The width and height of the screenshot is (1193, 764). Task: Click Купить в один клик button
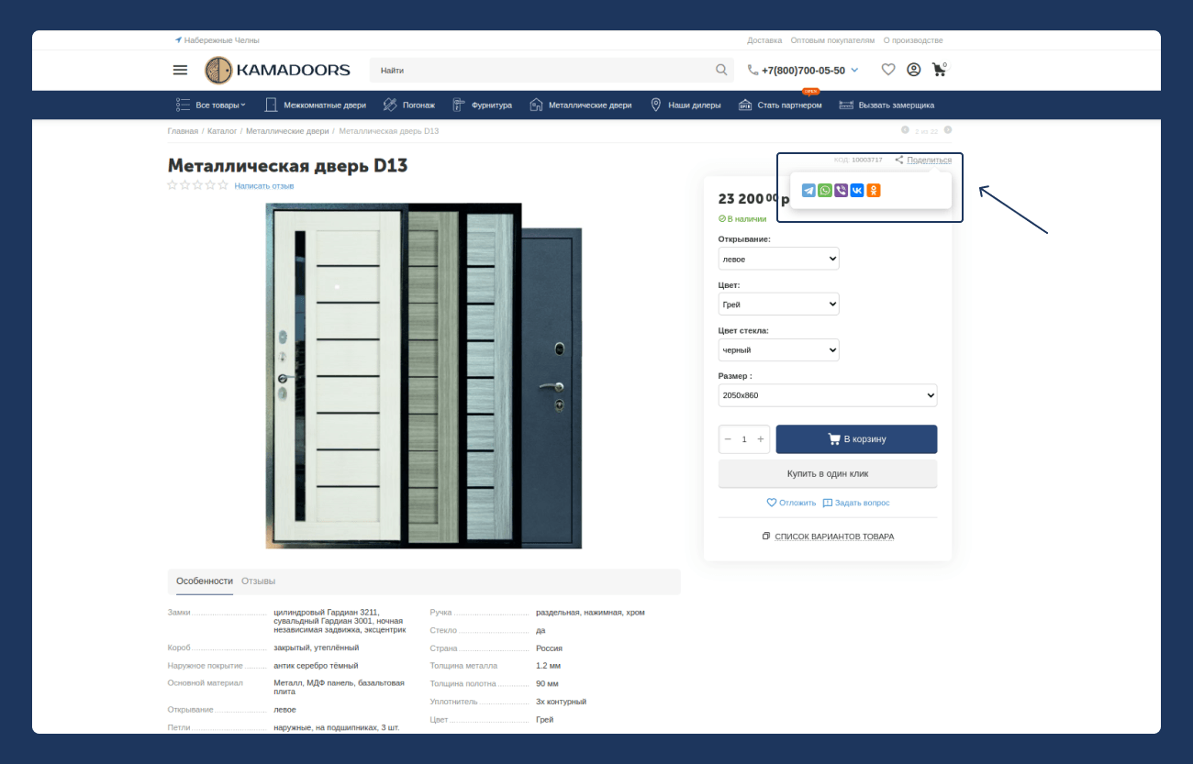coord(828,474)
